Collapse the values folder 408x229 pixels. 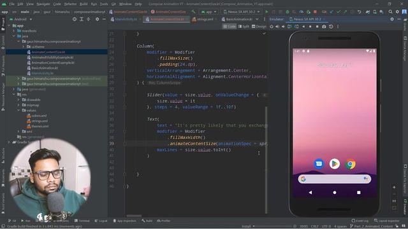click(x=18, y=110)
